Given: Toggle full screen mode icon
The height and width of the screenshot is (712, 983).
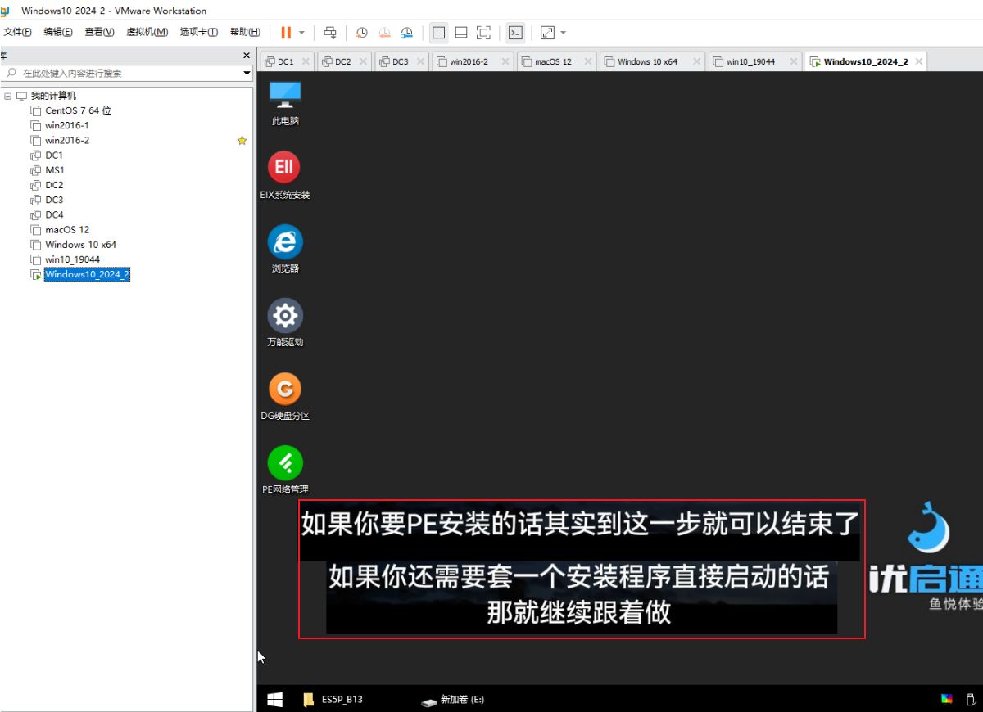Looking at the screenshot, I should [x=483, y=33].
